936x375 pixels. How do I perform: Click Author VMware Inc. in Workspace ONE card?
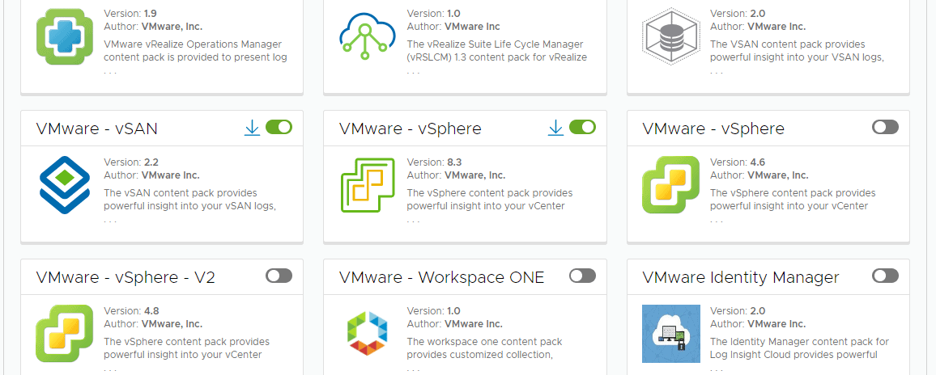(455, 324)
